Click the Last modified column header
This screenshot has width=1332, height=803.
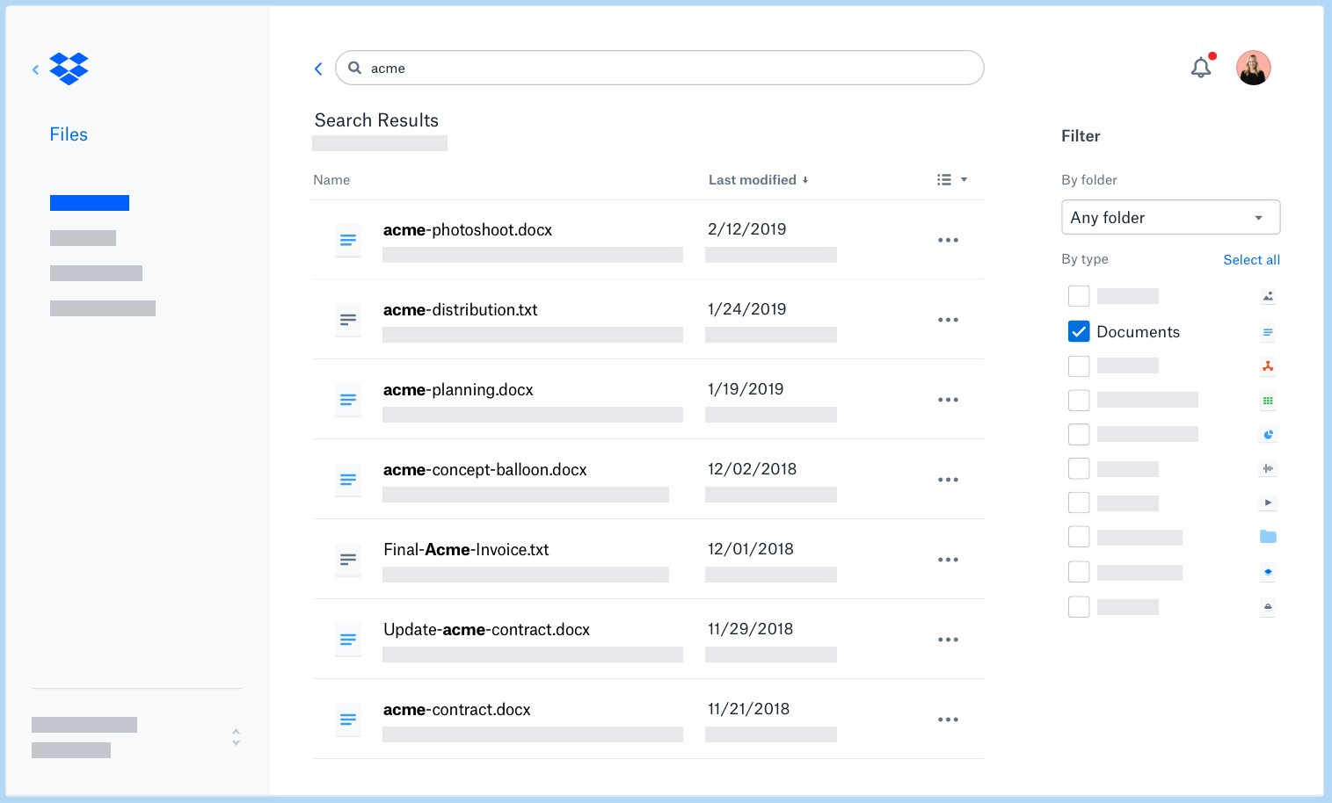point(752,179)
